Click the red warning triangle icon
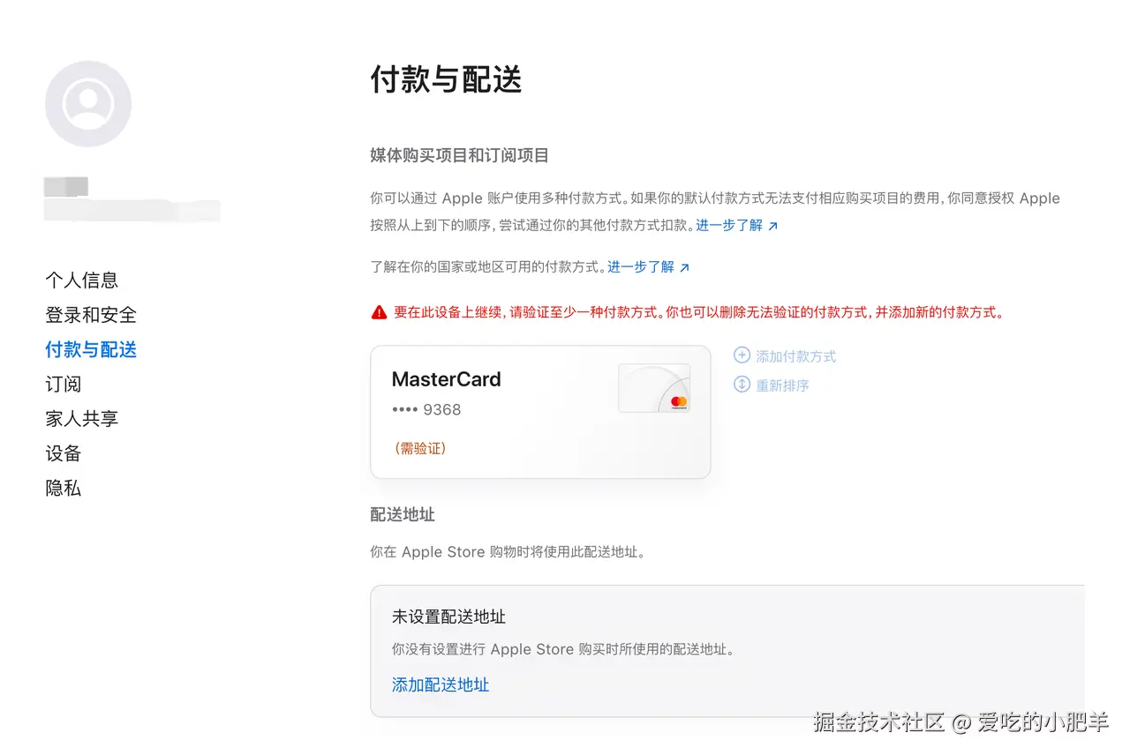The height and width of the screenshot is (755, 1130). [x=379, y=312]
